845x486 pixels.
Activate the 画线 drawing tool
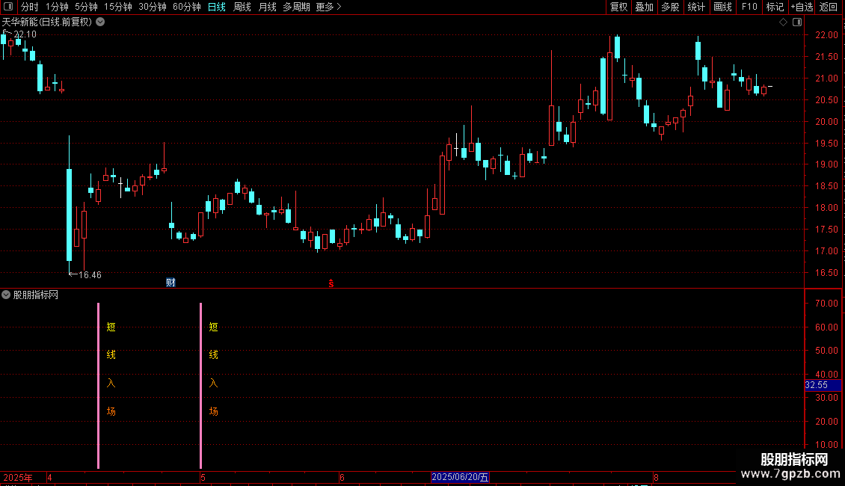(x=722, y=7)
